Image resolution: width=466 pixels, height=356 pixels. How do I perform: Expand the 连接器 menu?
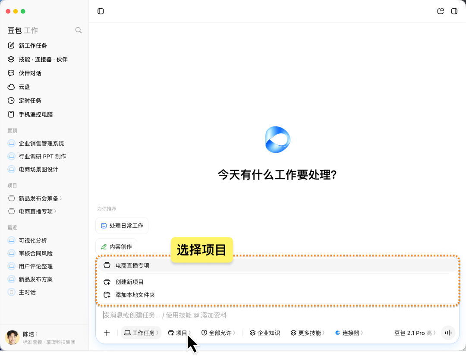pyautogui.click(x=349, y=333)
